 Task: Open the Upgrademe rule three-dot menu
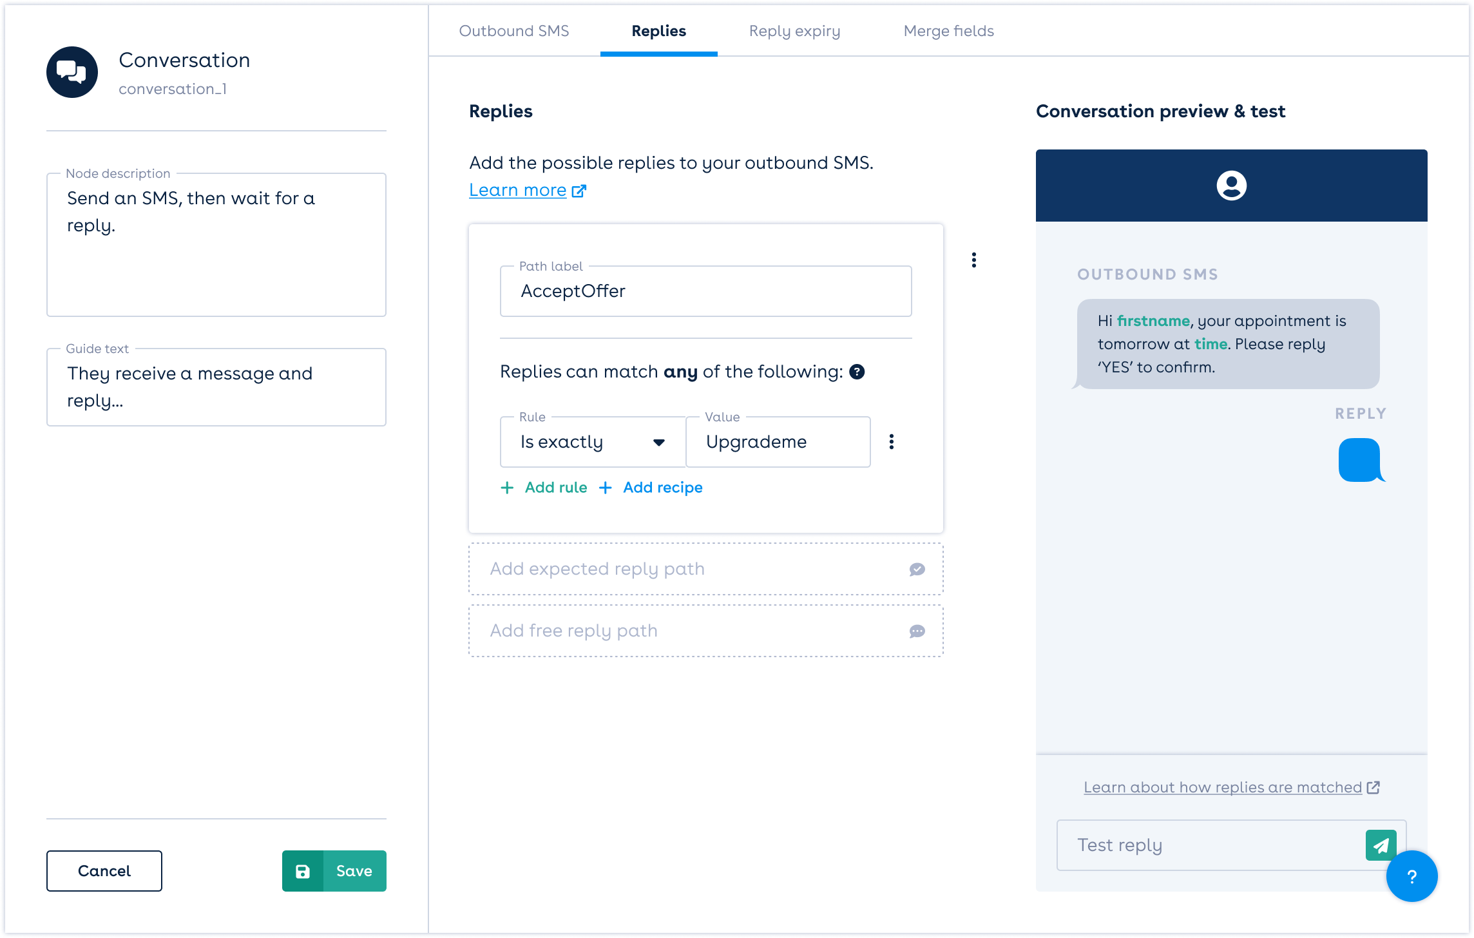coord(892,441)
